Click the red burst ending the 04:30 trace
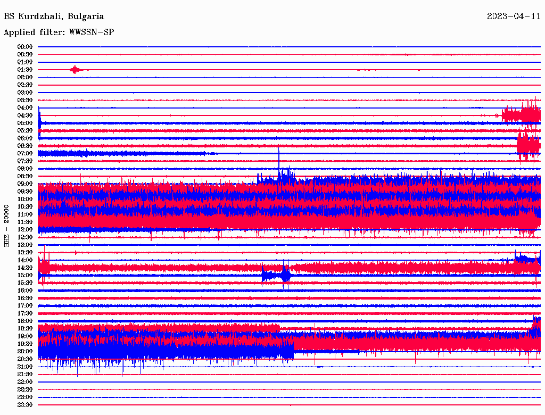Viewport: 545px width, 415px height. pos(522,115)
